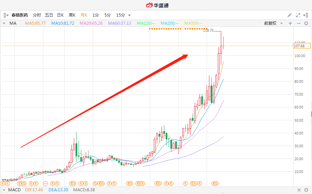Switch to 周K weekly chart tab
The image size is (312, 194).
click(x=72, y=15)
